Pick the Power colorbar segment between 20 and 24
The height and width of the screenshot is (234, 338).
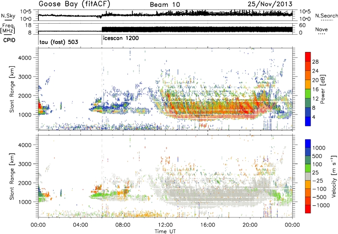[308, 75]
